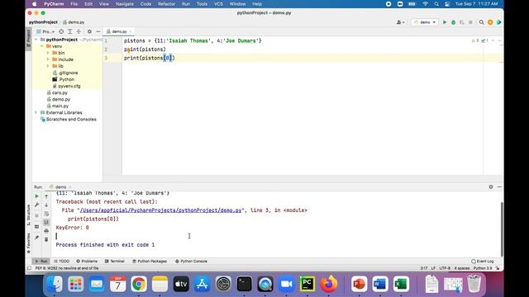Open the demo run configuration dropdown
The image size is (529, 297).
tap(425, 22)
